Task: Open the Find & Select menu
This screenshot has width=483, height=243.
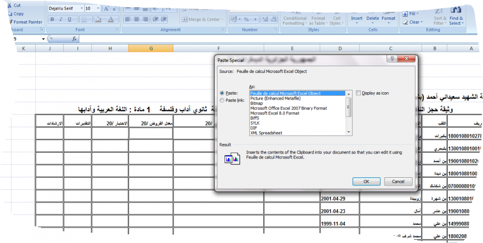Action: pos(456,16)
